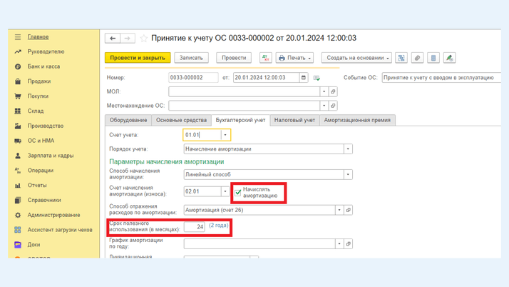The height and width of the screenshot is (287, 509).
Task: Click the Записать button
Action: (191, 58)
